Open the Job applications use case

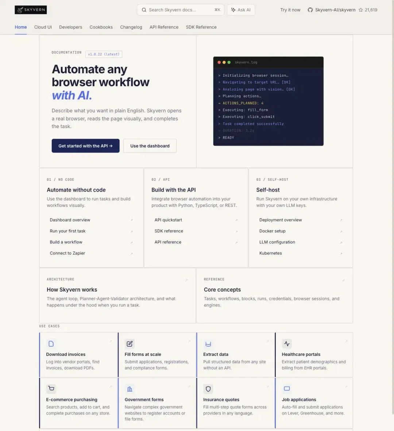point(314,403)
